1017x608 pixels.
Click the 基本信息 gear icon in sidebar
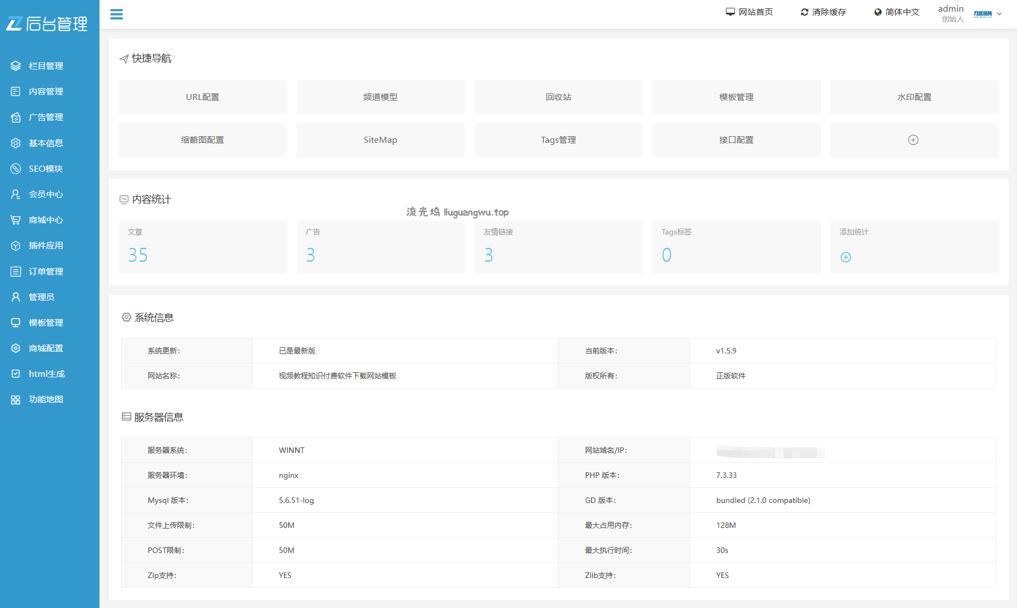(x=16, y=143)
